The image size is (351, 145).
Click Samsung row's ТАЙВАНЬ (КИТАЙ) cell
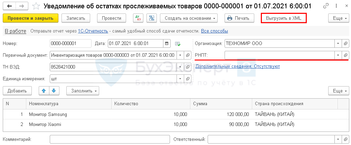click(x=295, y=115)
